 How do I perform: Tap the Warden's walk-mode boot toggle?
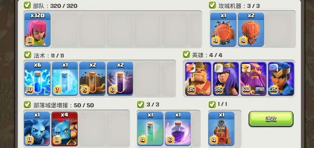(x=260, y=90)
